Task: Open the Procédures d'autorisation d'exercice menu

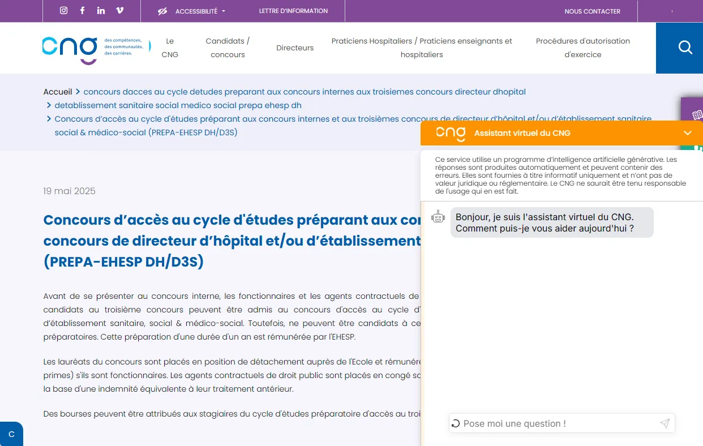Action: coord(582,48)
